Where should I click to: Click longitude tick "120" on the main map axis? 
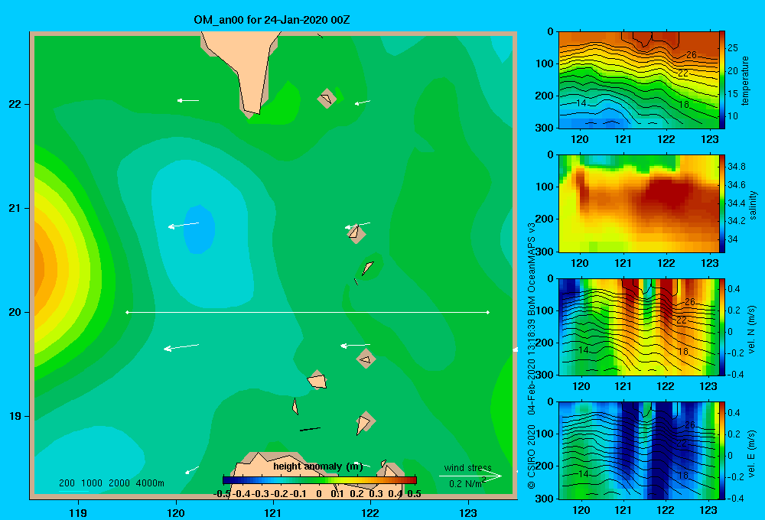pyautogui.click(x=176, y=512)
